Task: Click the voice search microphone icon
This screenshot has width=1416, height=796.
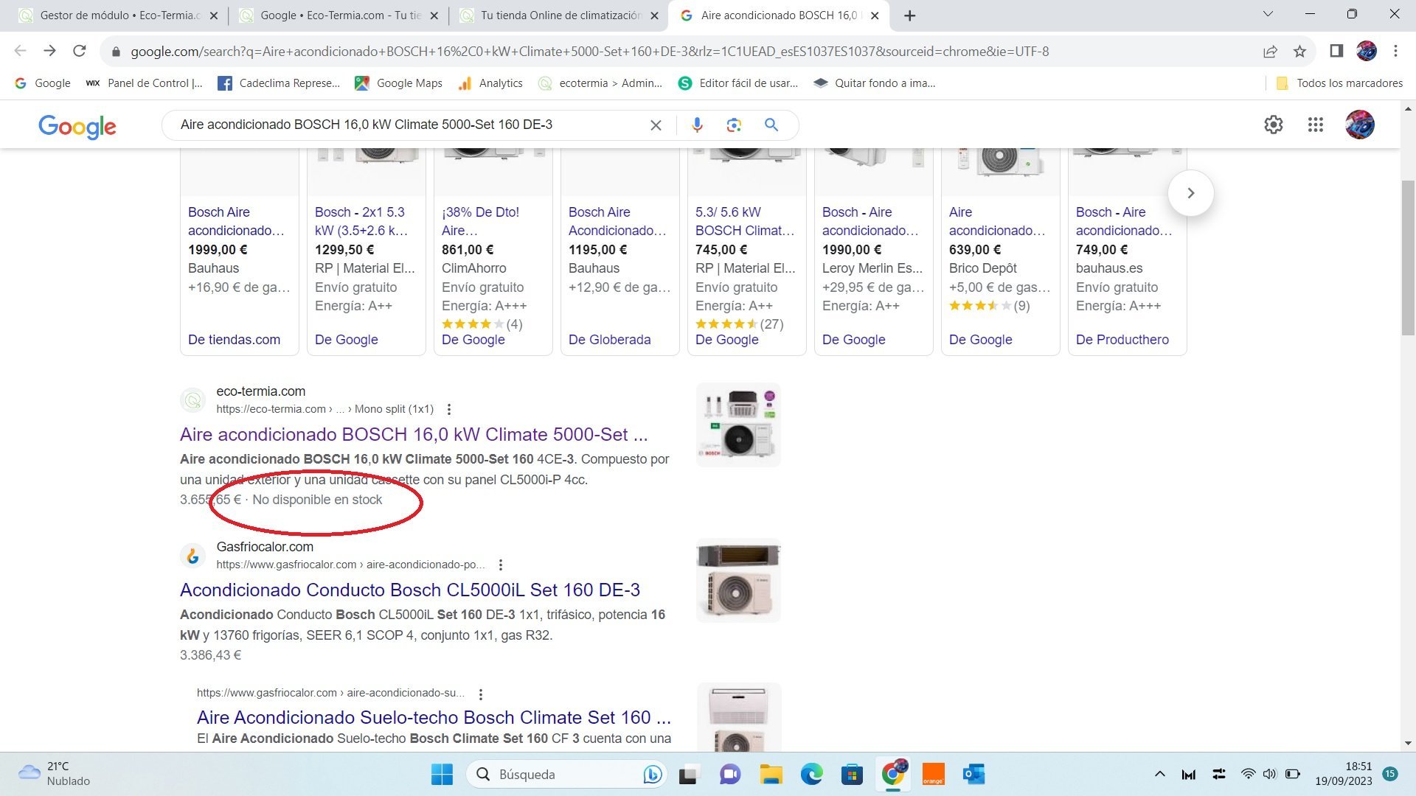Action: [697, 125]
